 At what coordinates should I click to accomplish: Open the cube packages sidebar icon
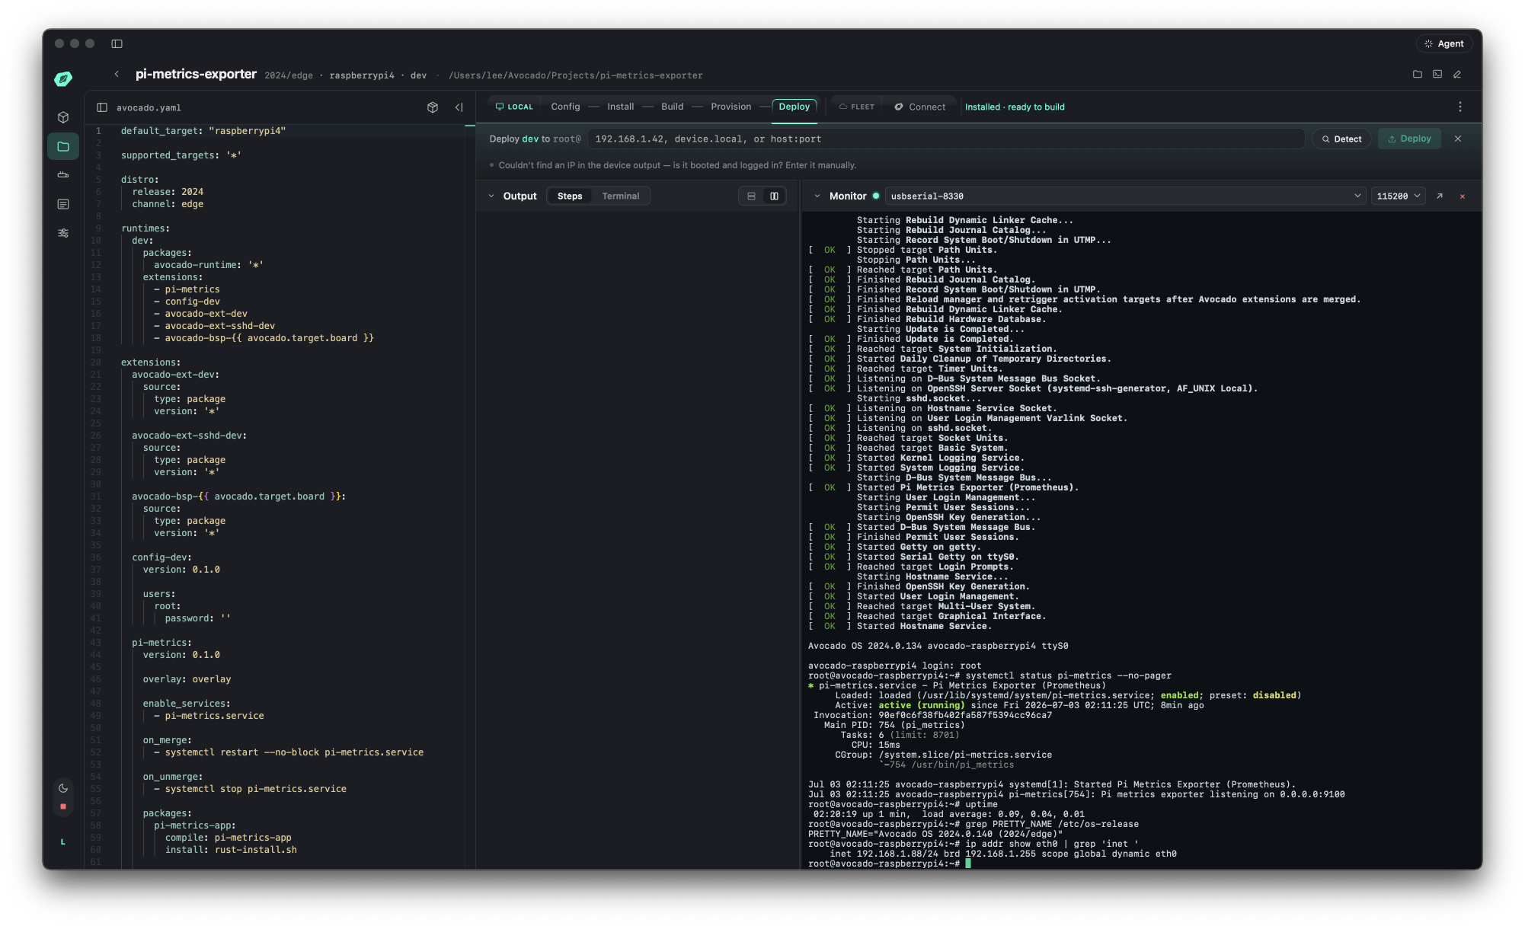[x=63, y=117]
